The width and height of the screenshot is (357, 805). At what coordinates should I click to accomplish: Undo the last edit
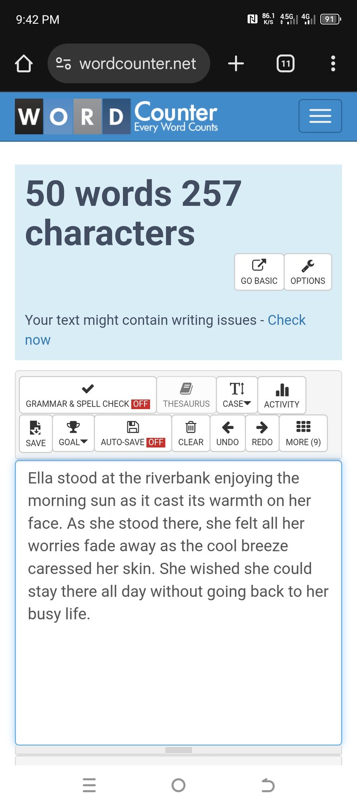click(227, 433)
